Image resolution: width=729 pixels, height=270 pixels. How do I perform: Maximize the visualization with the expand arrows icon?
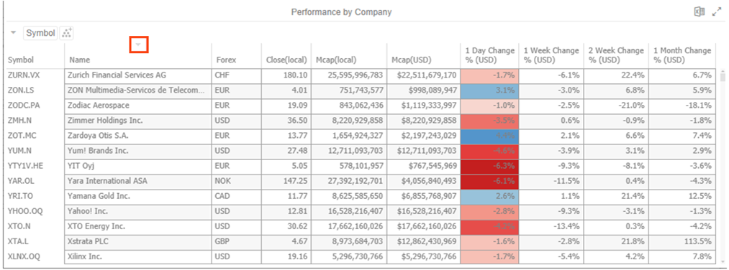717,12
